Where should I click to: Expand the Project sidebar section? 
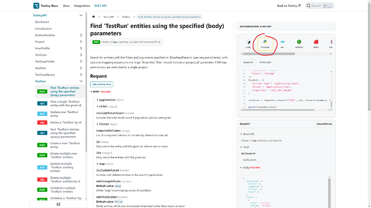(x=81, y=42)
